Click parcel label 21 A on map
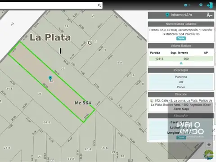216x162 pixels. 71,158
